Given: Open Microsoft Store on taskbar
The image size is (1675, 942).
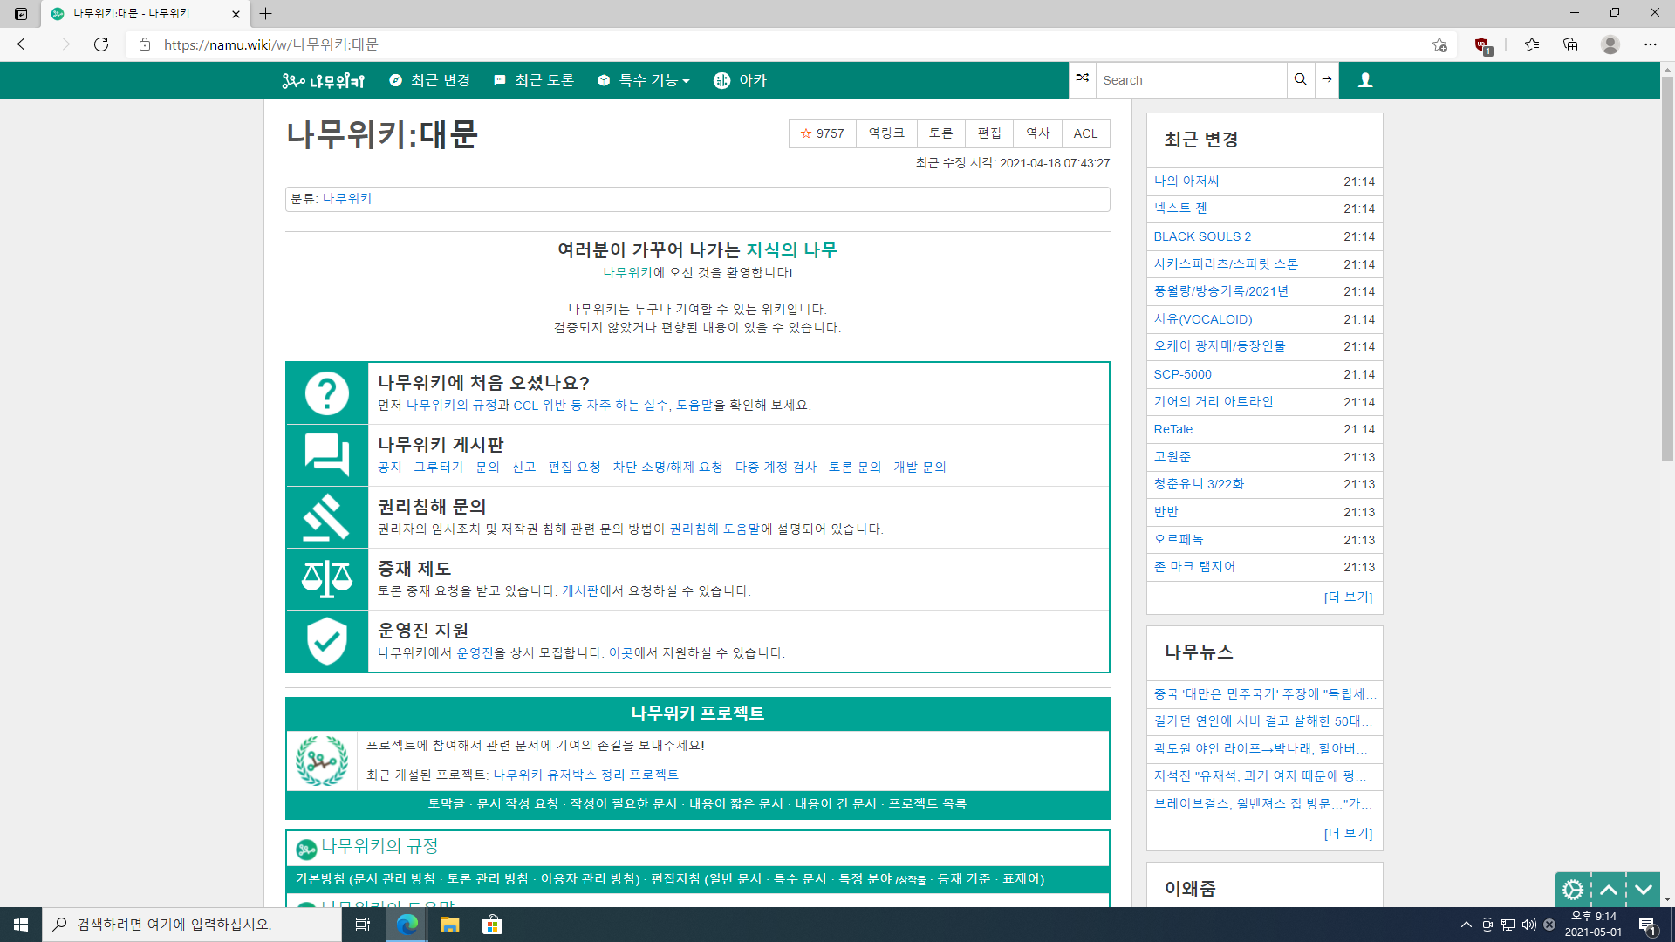Looking at the screenshot, I should click(x=493, y=925).
